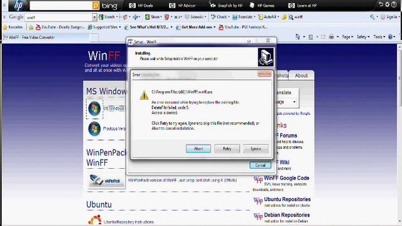Click Abort in the Error dialog
The height and width of the screenshot is (226, 402).
tap(198, 149)
